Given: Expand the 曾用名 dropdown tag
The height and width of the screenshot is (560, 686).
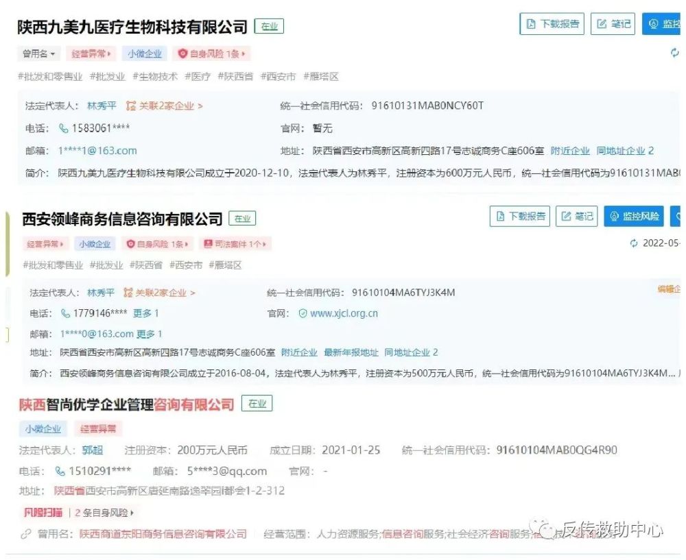Looking at the screenshot, I should [x=39, y=53].
